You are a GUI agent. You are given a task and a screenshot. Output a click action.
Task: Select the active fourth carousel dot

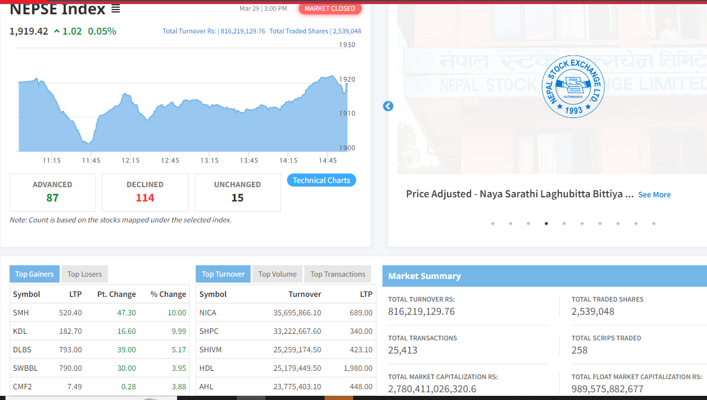[x=547, y=224]
